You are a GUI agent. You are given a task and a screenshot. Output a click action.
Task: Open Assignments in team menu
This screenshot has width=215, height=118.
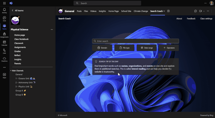[20, 47]
